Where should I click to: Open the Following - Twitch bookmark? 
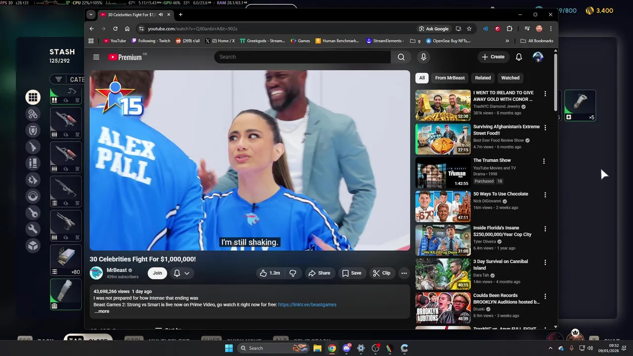(150, 41)
